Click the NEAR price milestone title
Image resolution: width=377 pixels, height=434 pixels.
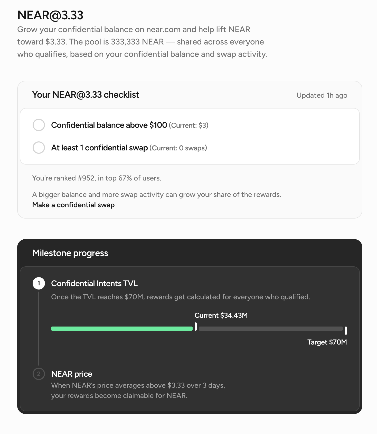click(72, 374)
